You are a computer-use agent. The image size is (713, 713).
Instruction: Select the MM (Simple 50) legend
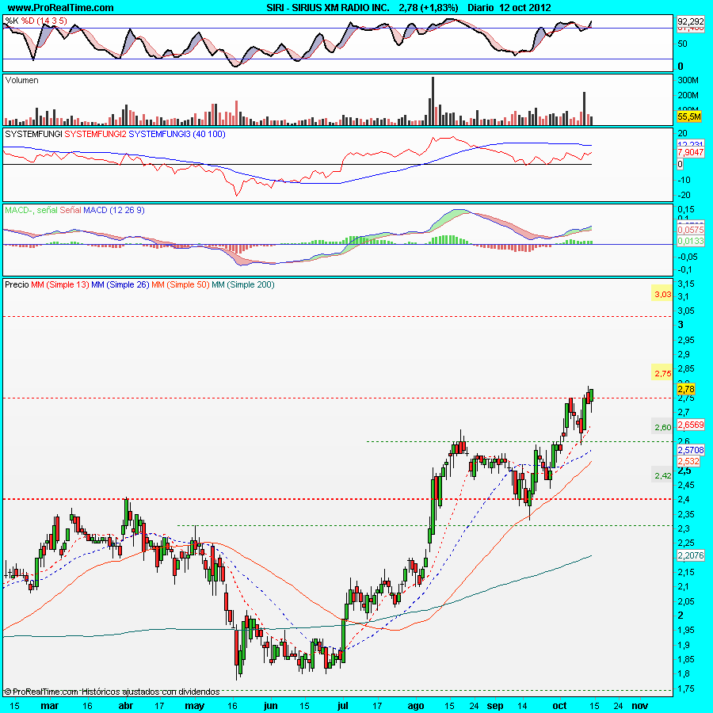point(180,284)
